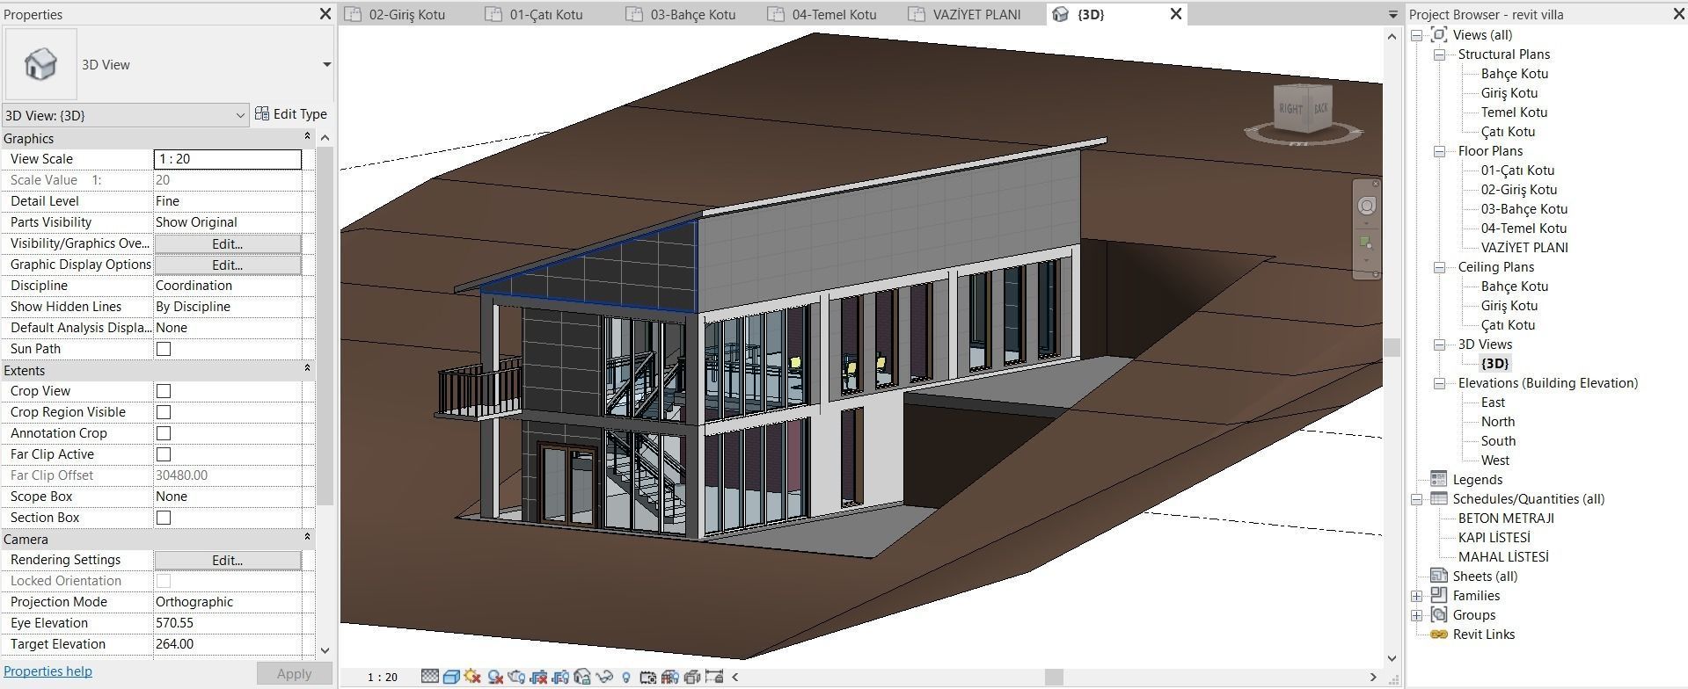This screenshot has height=689, width=1688.
Task: Enable the Far Clip Active checkbox
Action: pos(164,454)
